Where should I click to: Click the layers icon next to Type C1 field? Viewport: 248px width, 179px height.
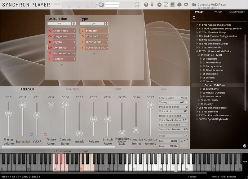pos(106,23)
